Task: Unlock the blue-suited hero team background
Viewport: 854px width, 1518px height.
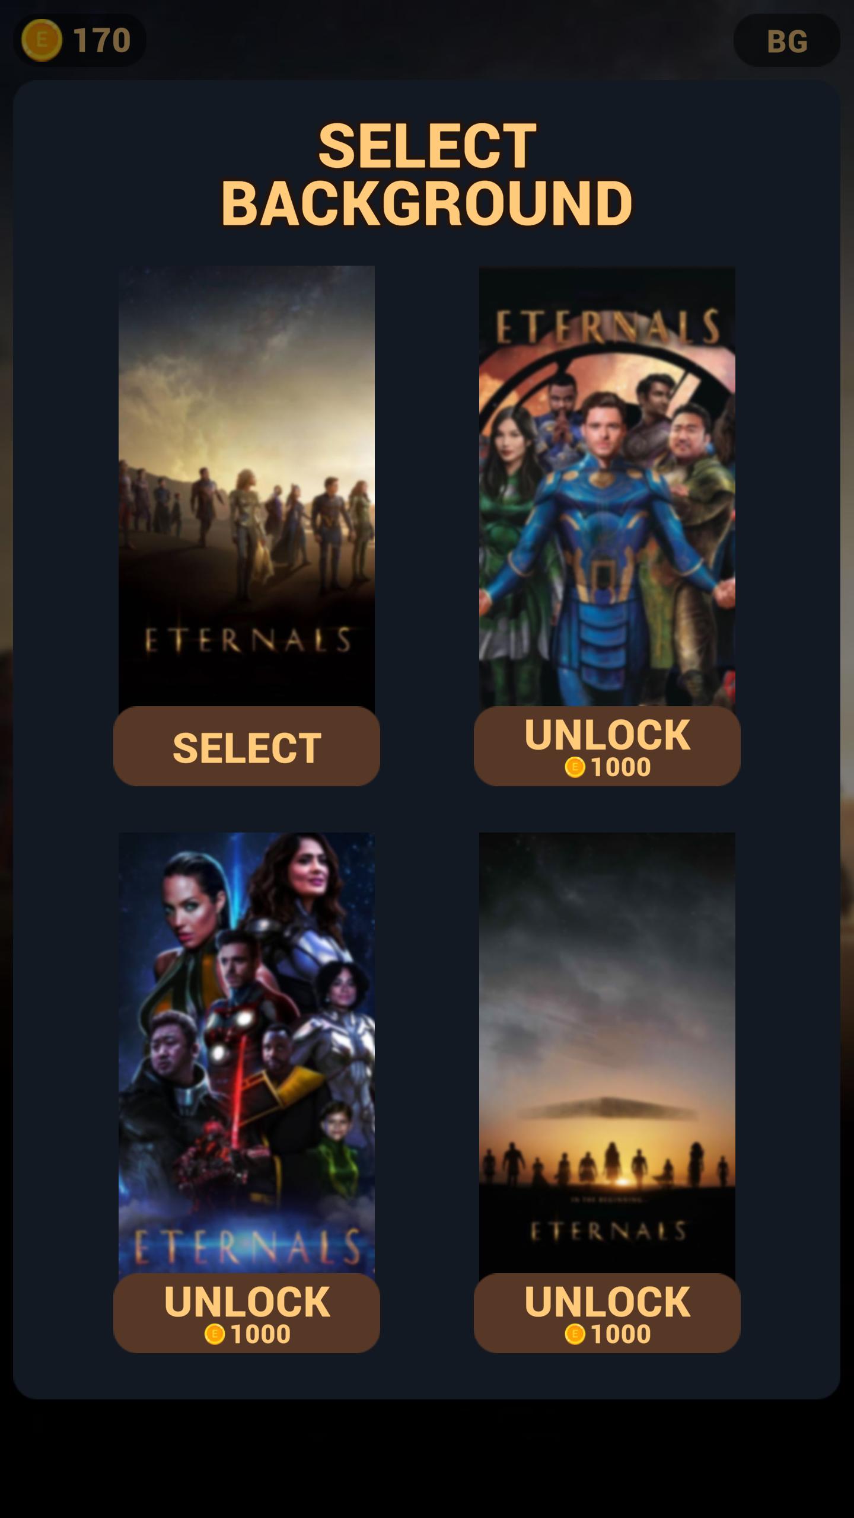Action: coord(607,746)
